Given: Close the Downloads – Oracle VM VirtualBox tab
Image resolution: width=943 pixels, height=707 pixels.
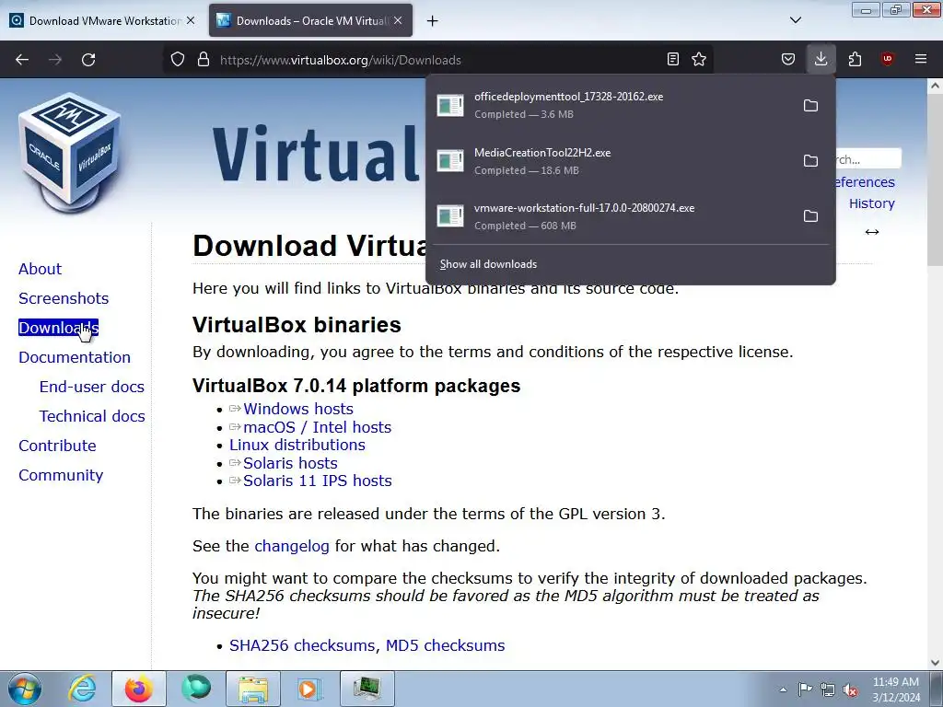Looking at the screenshot, I should click(398, 20).
